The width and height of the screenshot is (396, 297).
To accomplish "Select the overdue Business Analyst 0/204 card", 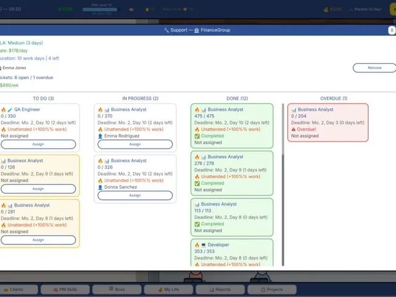I will [x=328, y=123].
